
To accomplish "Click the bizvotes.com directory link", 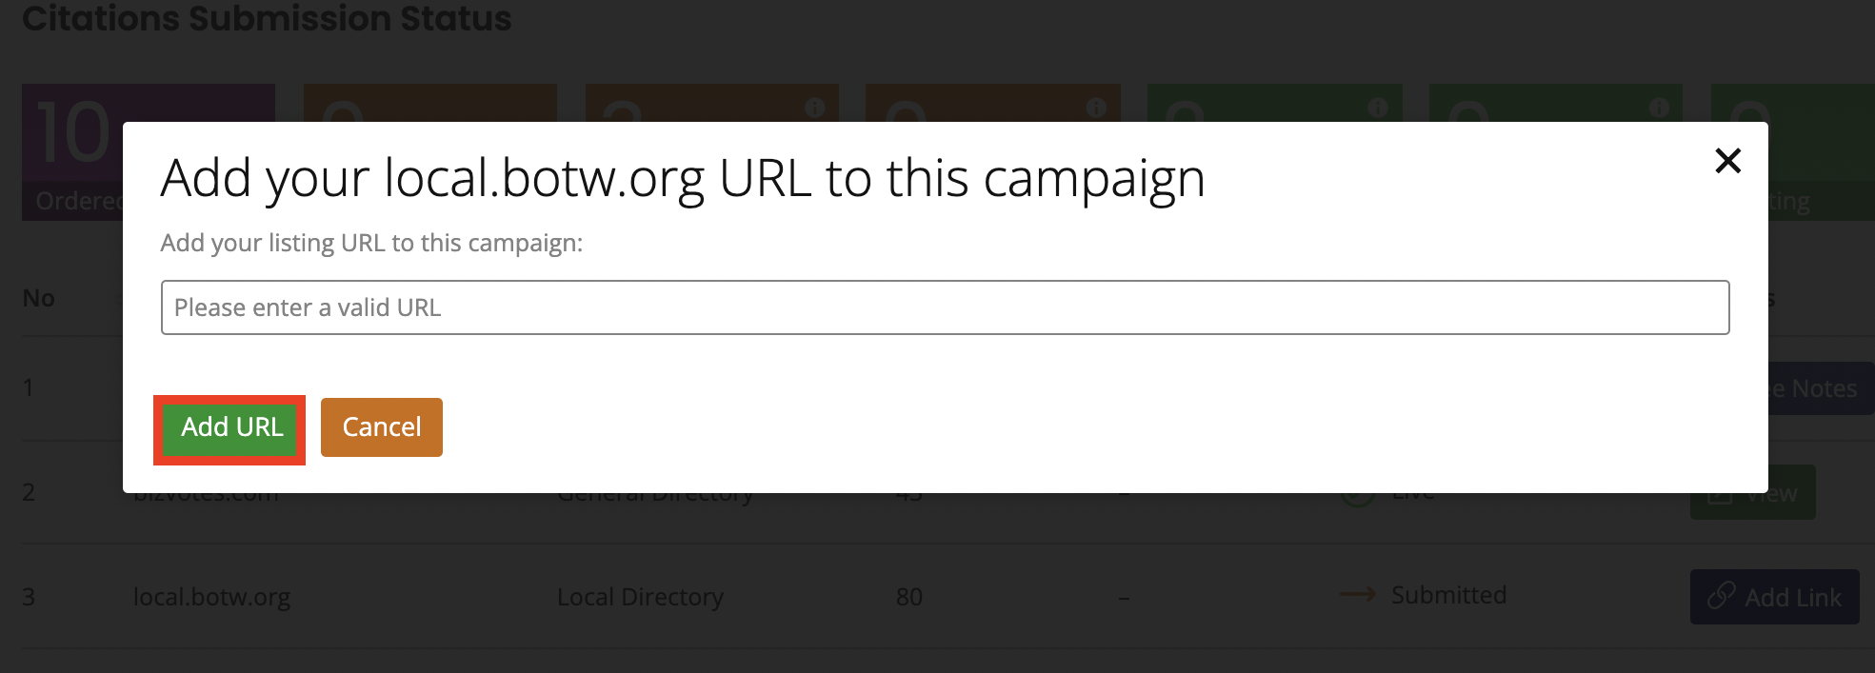I will [207, 492].
